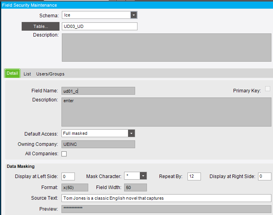Viewport: 273px width, 215px height.
Task: Click the top table Description box
Action: click(167, 48)
